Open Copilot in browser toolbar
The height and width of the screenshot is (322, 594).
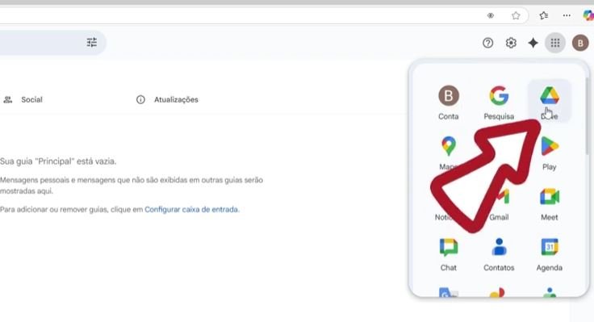588,15
